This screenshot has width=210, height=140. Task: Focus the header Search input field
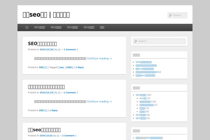(x=179, y=15)
